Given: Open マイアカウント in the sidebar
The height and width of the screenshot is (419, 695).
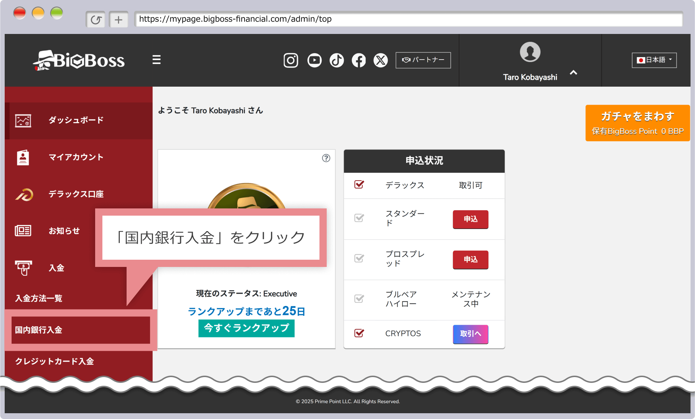Looking at the screenshot, I should pyautogui.click(x=76, y=157).
